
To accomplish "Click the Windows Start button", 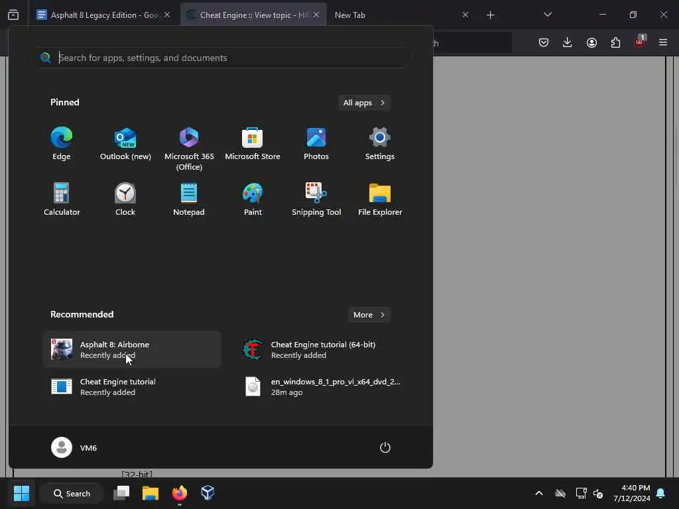I will click(x=21, y=493).
